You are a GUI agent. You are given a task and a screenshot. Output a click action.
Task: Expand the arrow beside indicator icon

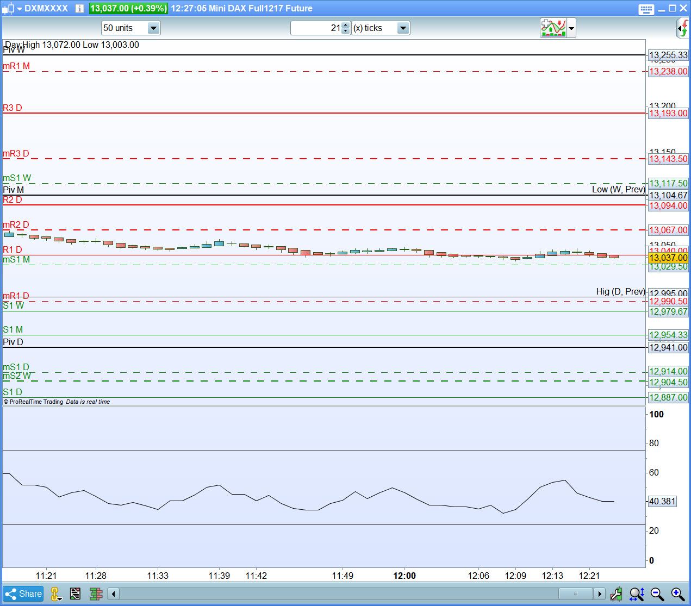click(571, 28)
